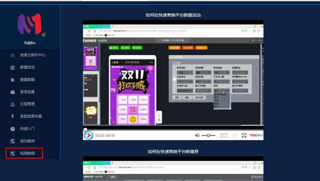Go to 奖项设置 in the sidebar
The image size is (320, 181).
[27, 92]
